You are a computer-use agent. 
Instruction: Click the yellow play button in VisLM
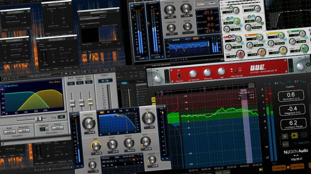[294, 135]
